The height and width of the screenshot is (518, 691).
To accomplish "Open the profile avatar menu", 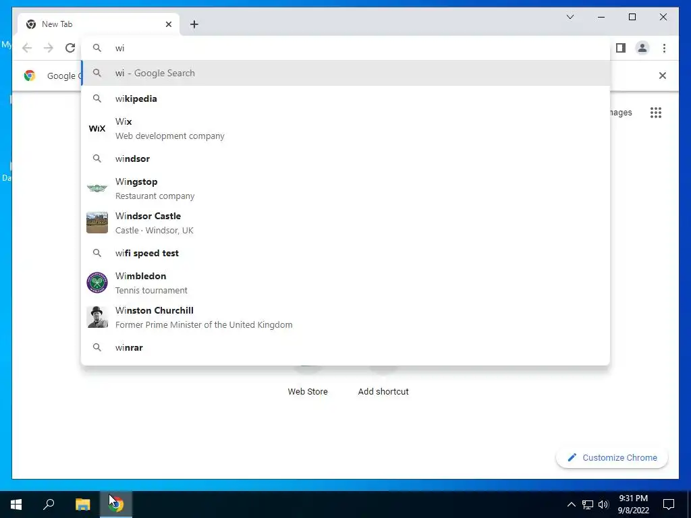I will click(x=642, y=48).
